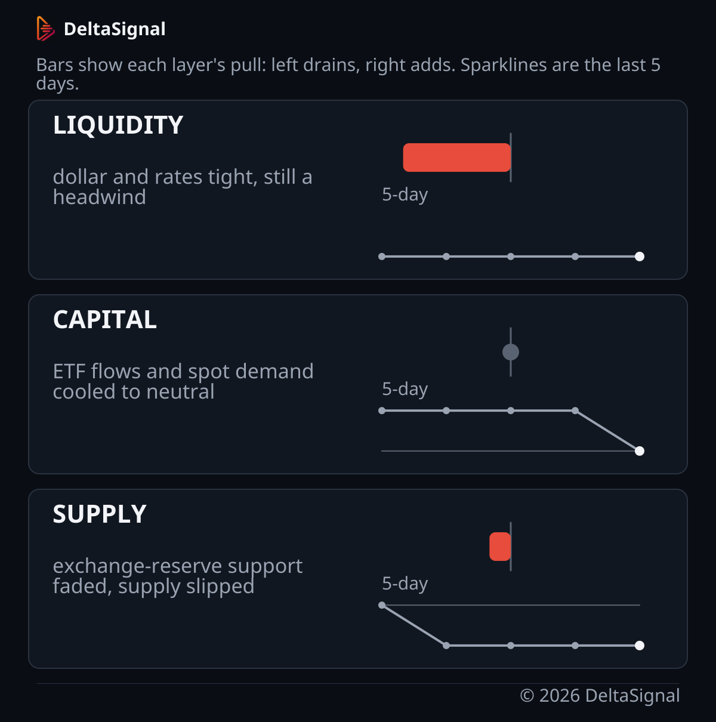This screenshot has width=716, height=722.
Task: Click the gray neutral dot in Capital
Action: point(511,352)
